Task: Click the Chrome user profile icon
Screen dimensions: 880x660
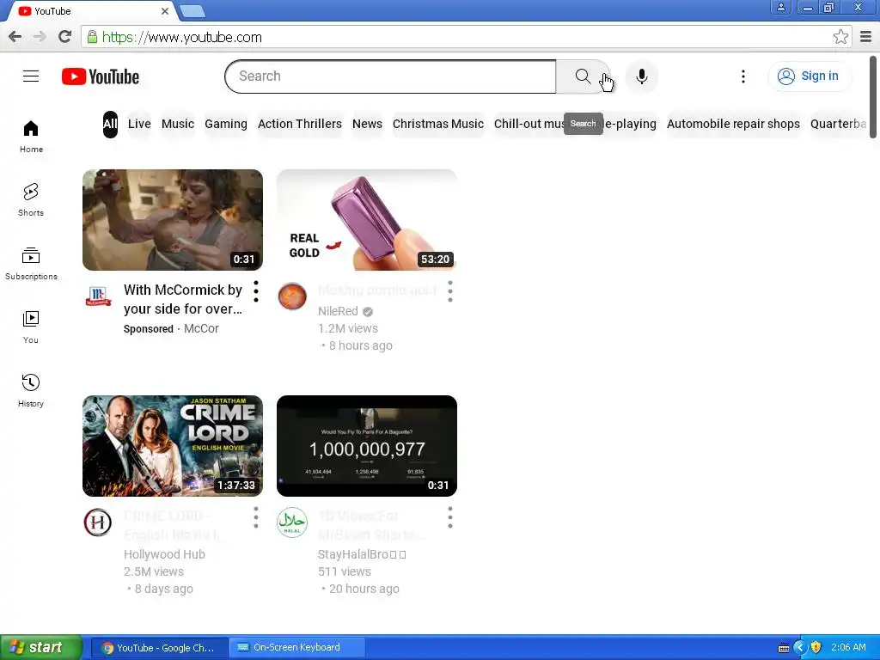Action: 780,7
